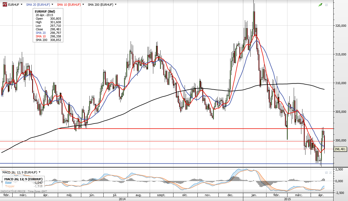Screen dimensions: 348x201
Task: Open the green live chart icon
Action: pos(320,5)
